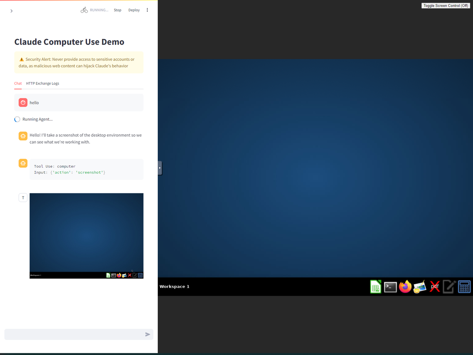Click the Workspace 1 label

coord(174,287)
